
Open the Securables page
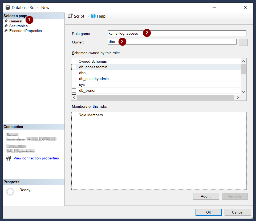(18, 26)
